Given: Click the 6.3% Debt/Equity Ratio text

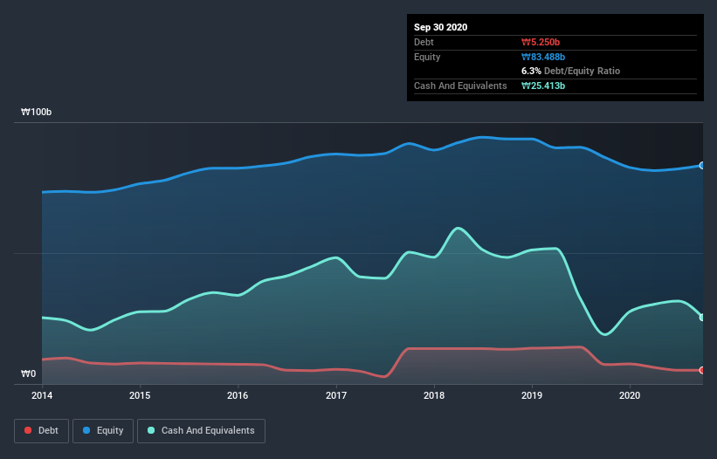Looking at the screenshot, I should [570, 71].
